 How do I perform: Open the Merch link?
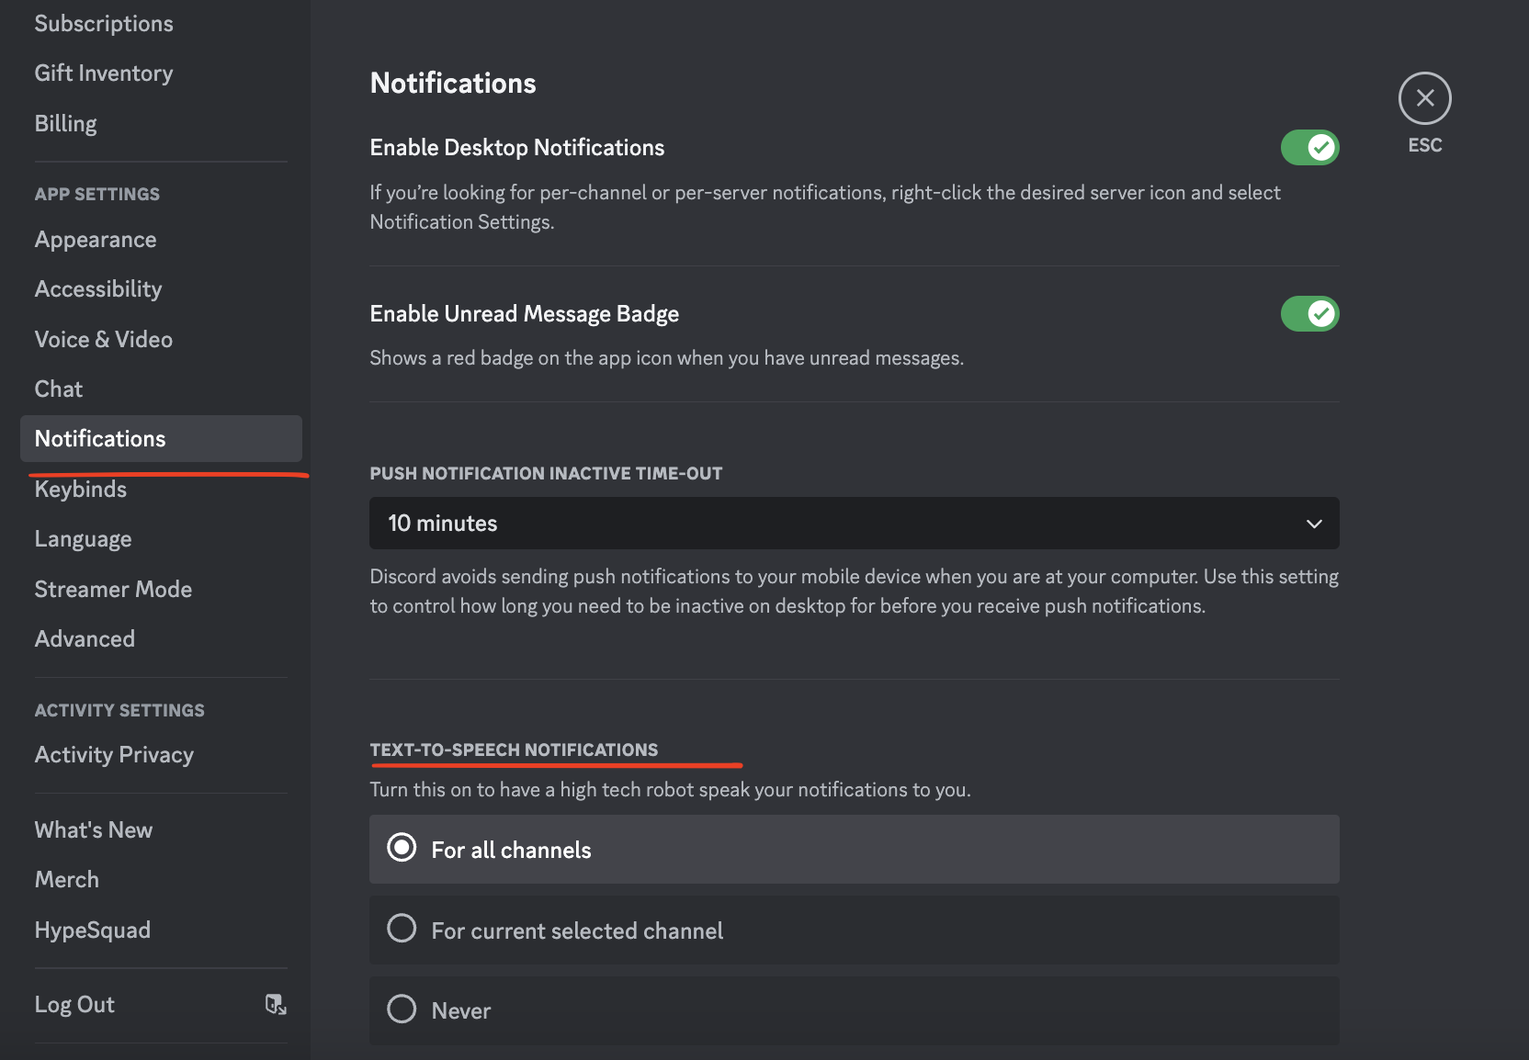(67, 880)
